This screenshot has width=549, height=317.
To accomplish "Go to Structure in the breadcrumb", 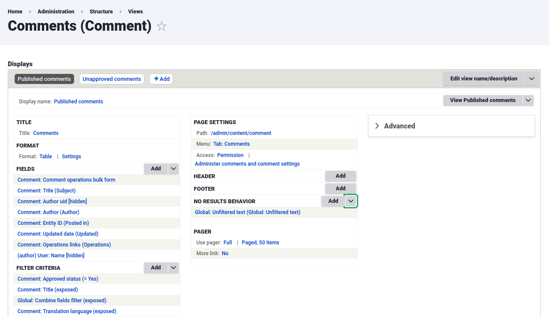I will [x=101, y=12].
